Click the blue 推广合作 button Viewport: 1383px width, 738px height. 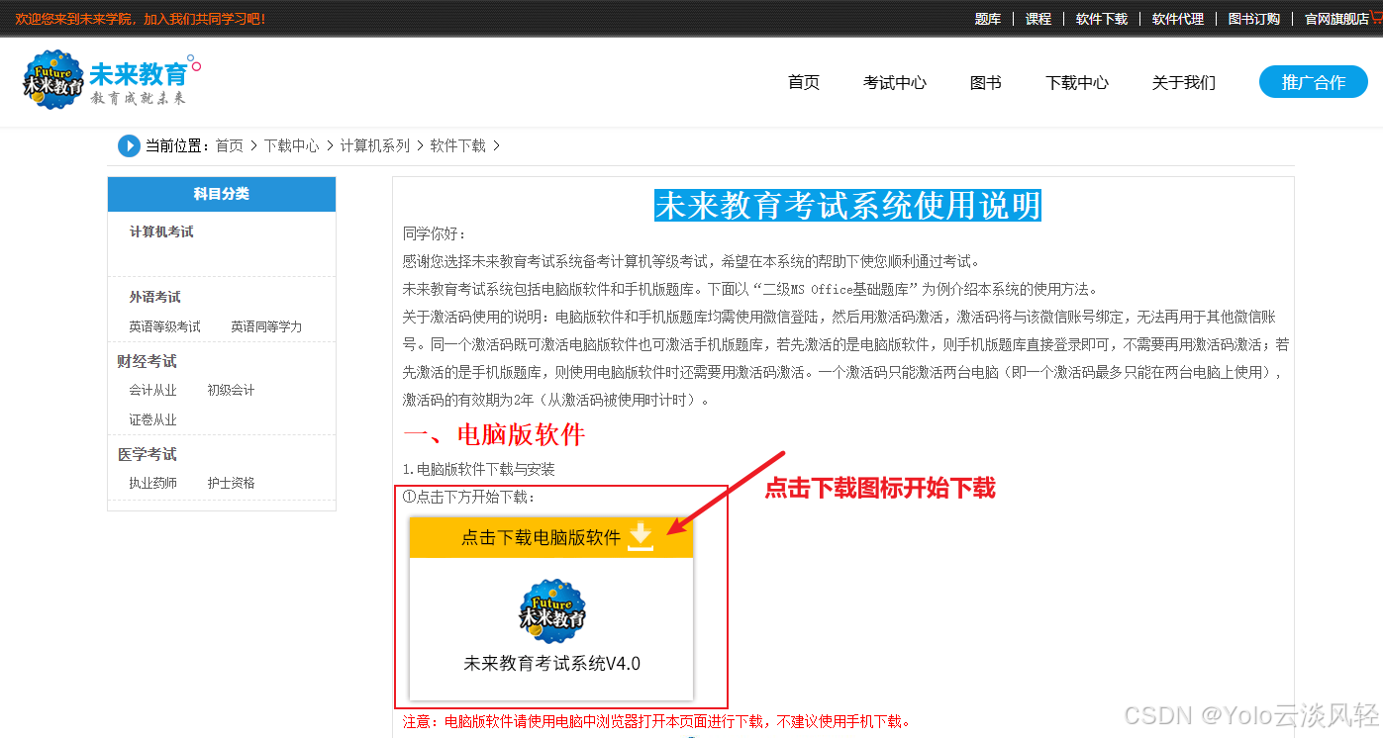[x=1314, y=82]
